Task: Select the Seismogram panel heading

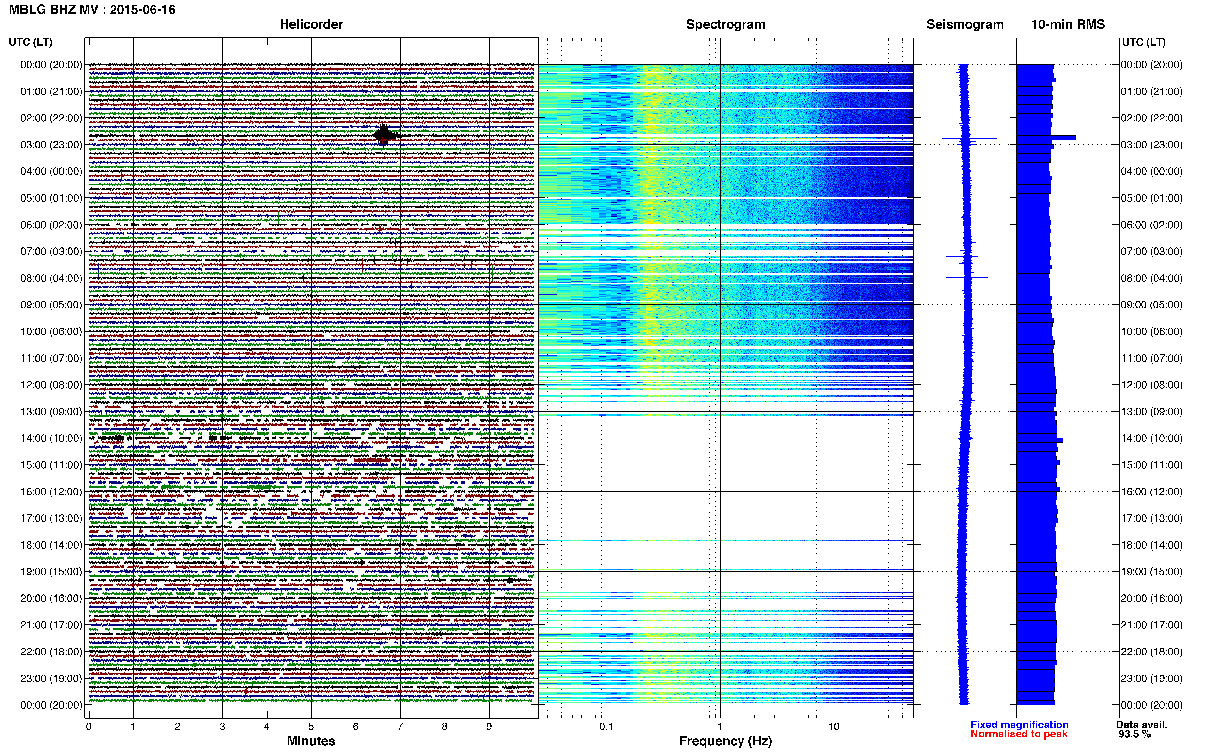Action: coord(965,24)
